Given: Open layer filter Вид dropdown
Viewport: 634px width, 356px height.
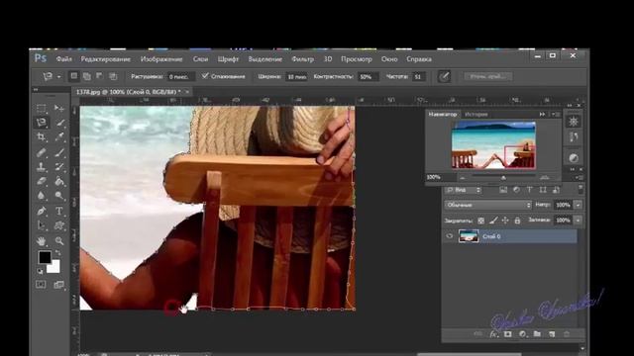Looking at the screenshot, I should (x=463, y=190).
